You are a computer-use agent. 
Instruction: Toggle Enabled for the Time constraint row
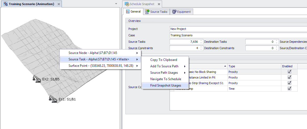point(289,89)
